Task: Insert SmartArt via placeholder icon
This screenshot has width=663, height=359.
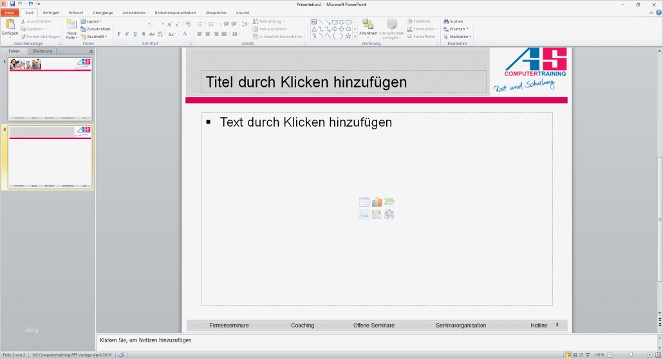Action: pos(389,202)
